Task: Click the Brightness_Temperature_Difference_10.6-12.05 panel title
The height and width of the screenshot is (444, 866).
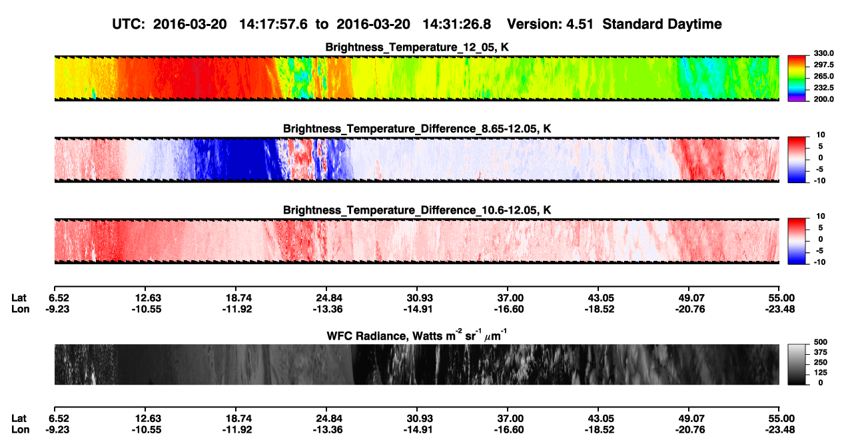Action: pyautogui.click(x=416, y=210)
